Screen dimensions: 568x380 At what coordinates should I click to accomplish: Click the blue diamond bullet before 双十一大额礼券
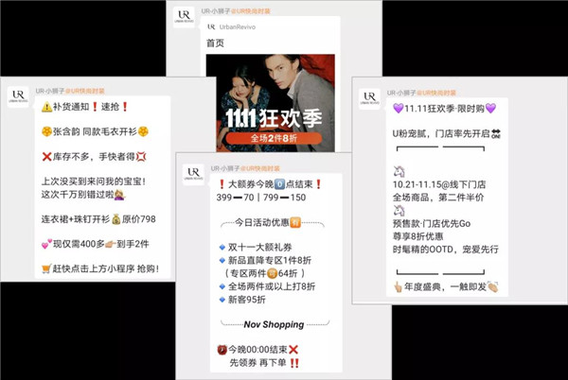click(222, 248)
